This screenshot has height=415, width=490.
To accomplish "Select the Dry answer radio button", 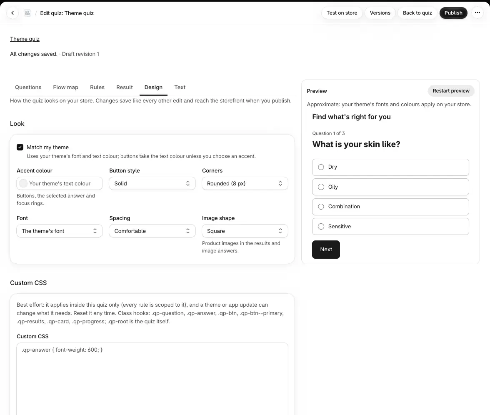I will click(x=321, y=167).
